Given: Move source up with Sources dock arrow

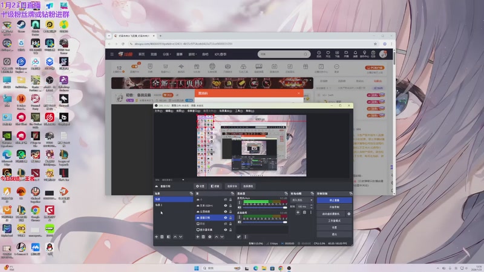Looking at the screenshot, I should click(x=217, y=237).
